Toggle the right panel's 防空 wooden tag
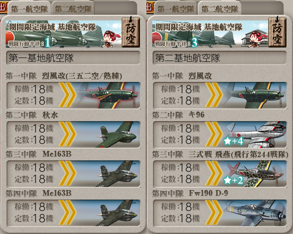 click(x=277, y=32)
